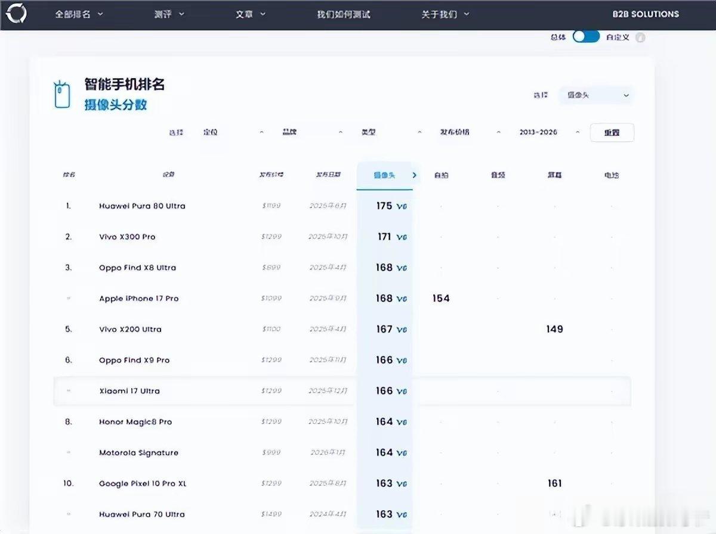
Task: Open the B2B SOLUTIONS link
Action: pos(645,13)
